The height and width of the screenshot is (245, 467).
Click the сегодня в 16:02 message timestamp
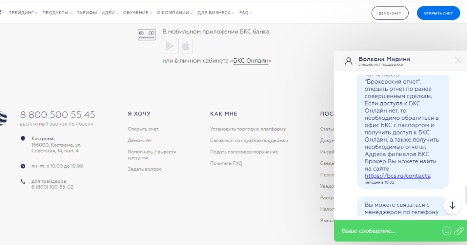(379, 182)
